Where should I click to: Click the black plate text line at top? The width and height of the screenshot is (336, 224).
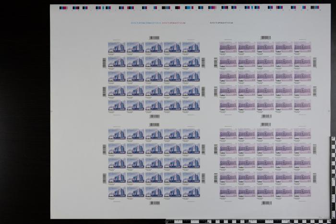pyautogui.click(x=221, y=23)
